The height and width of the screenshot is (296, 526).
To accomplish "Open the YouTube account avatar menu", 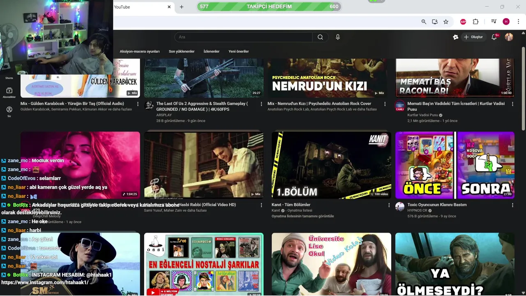I will coord(509,37).
